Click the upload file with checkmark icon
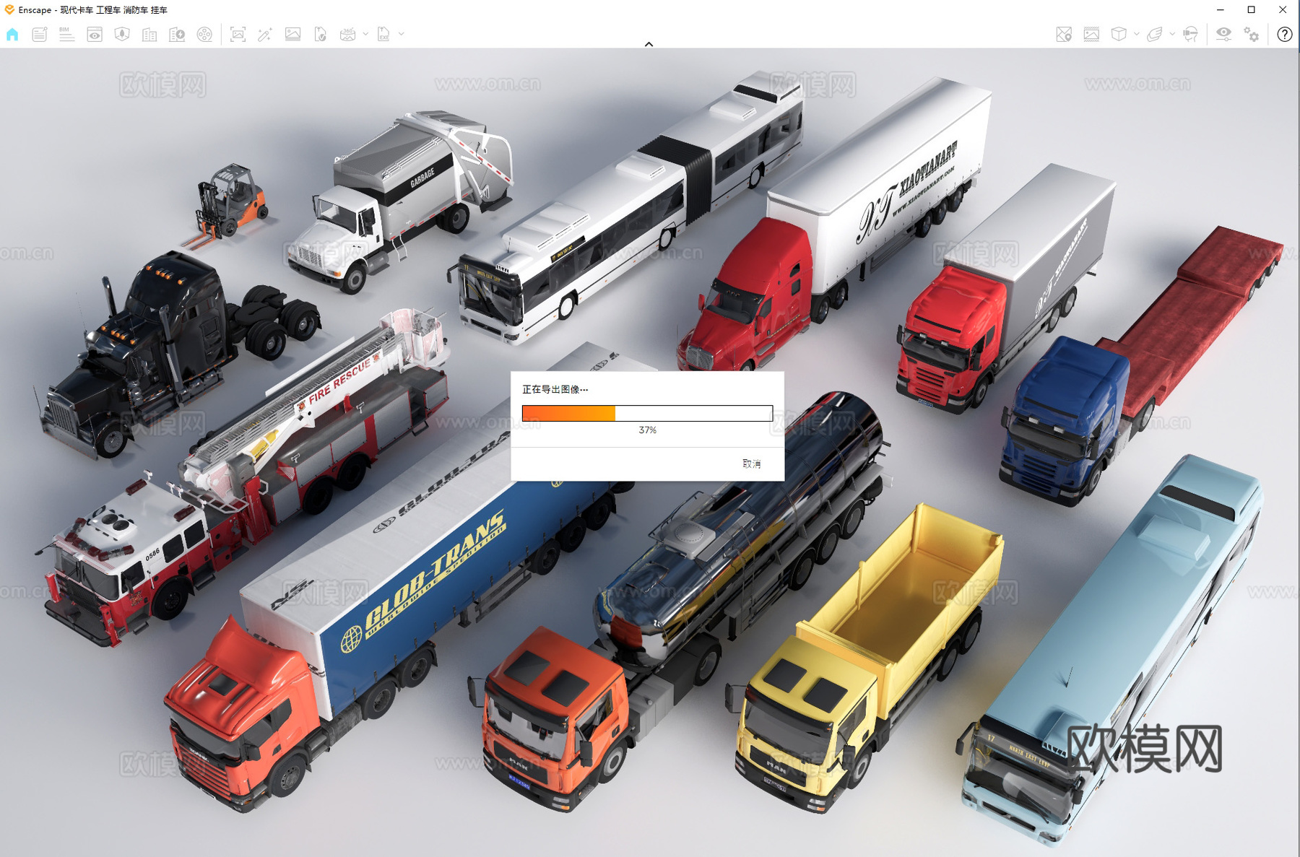 (320, 34)
